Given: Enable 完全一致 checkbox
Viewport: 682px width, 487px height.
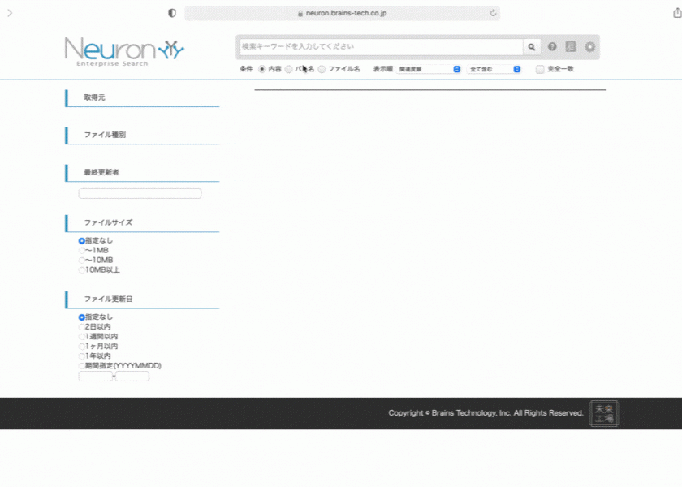Looking at the screenshot, I should 540,69.
